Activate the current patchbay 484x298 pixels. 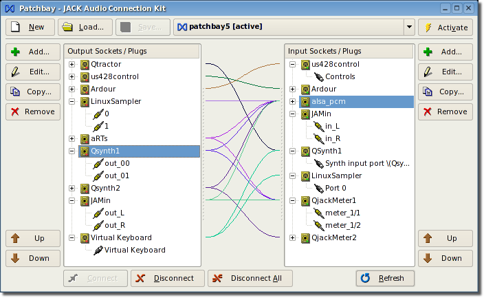(x=445, y=28)
